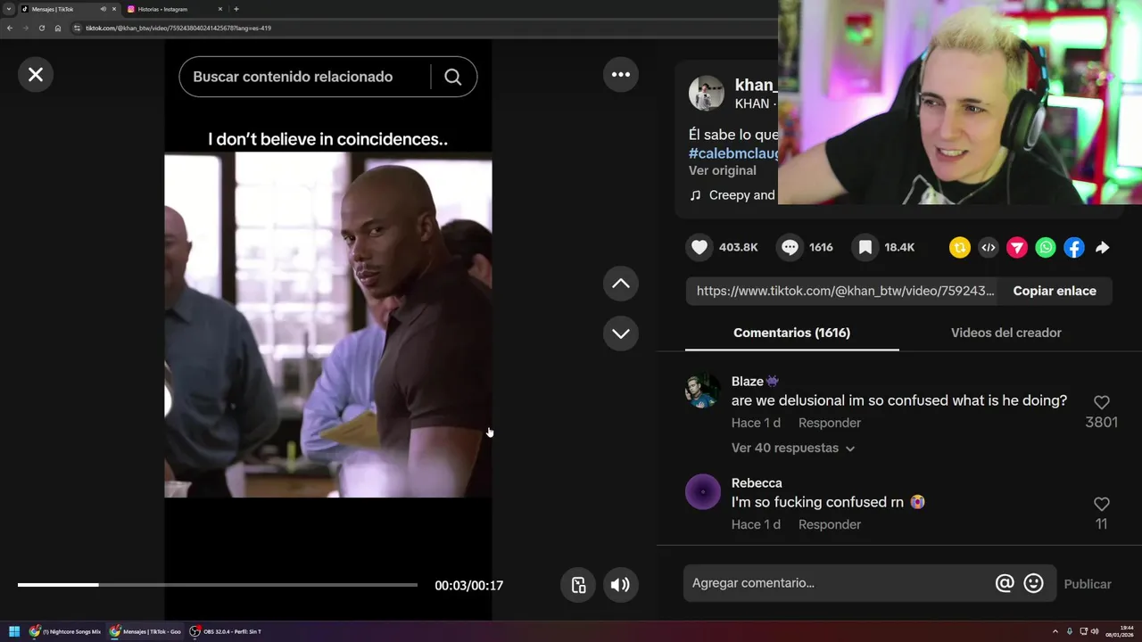Image resolution: width=1142 pixels, height=642 pixels.
Task: Reload the page with refresh icon
Action: point(41,28)
